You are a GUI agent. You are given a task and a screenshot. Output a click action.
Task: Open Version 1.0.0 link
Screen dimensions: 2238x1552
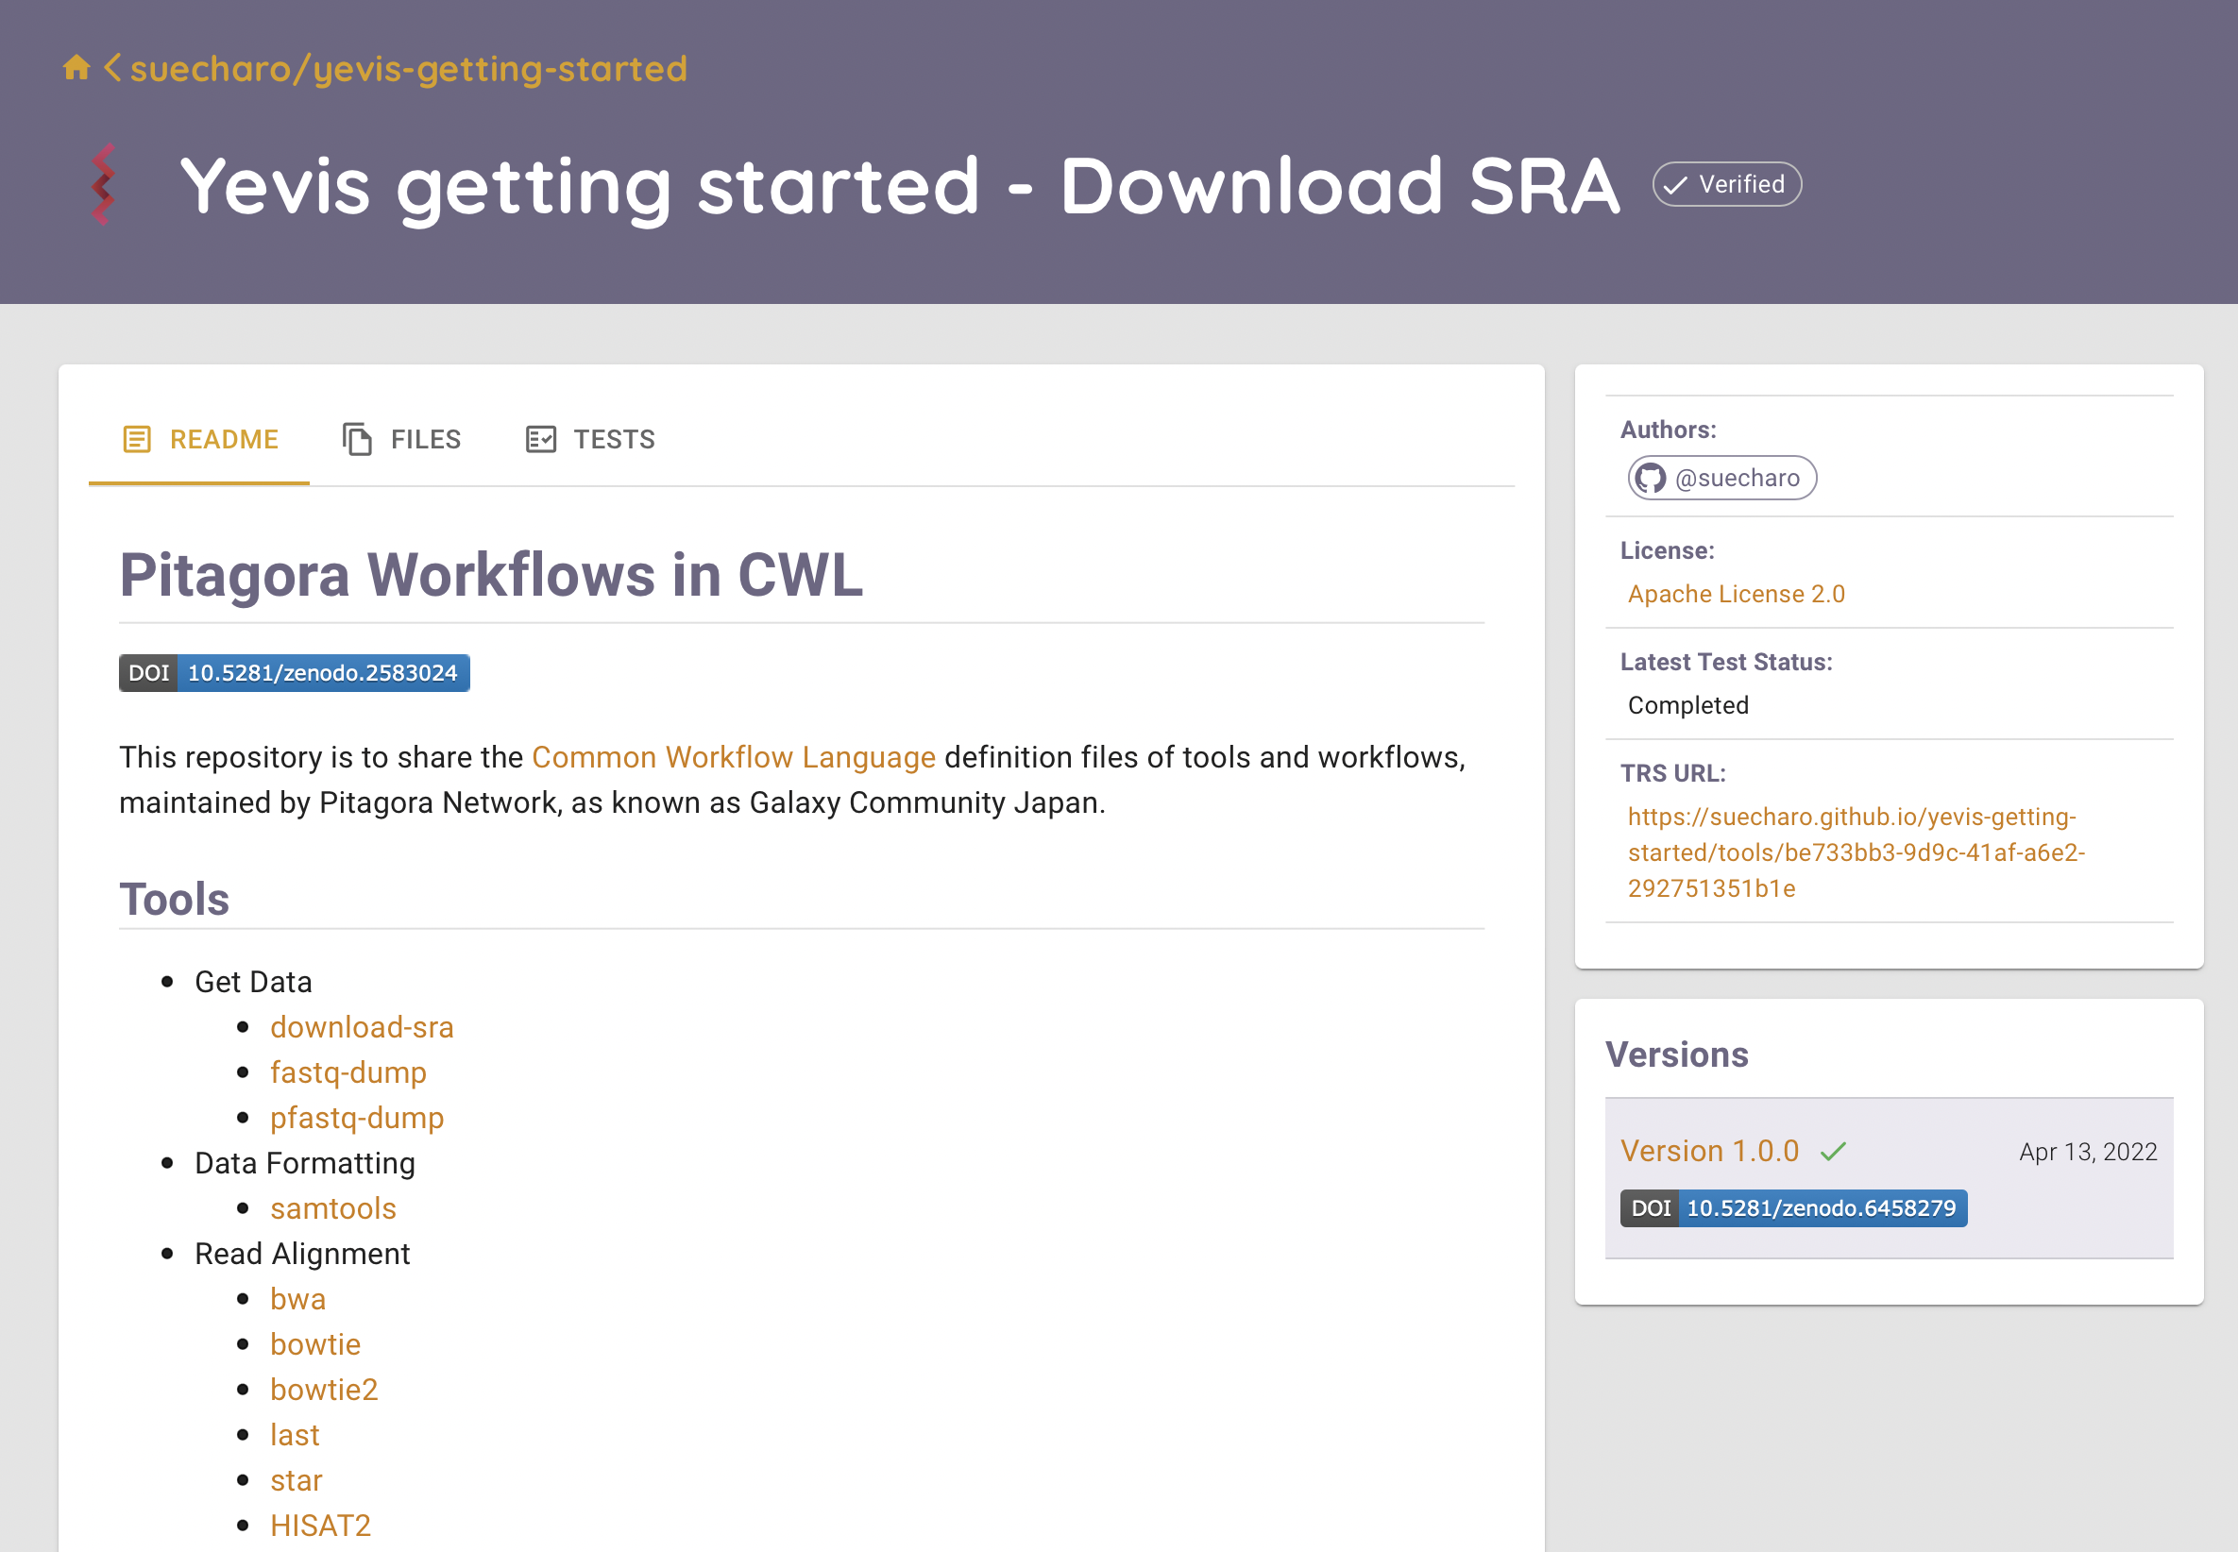click(1709, 1152)
